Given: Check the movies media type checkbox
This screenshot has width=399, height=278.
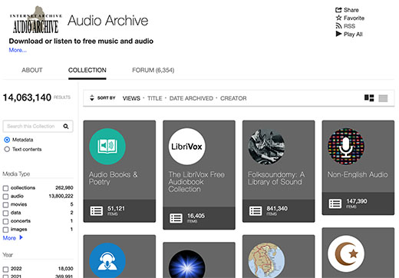Looking at the screenshot, I should 5,205.
